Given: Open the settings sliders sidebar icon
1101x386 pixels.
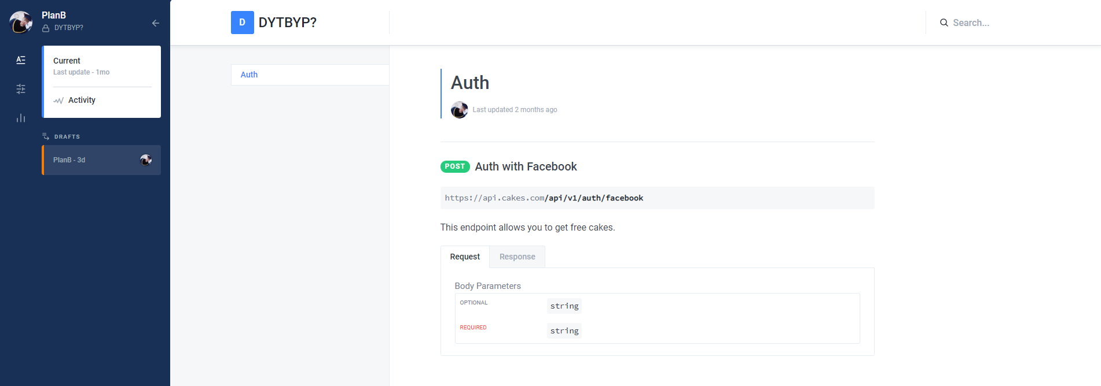Looking at the screenshot, I should 21,89.
